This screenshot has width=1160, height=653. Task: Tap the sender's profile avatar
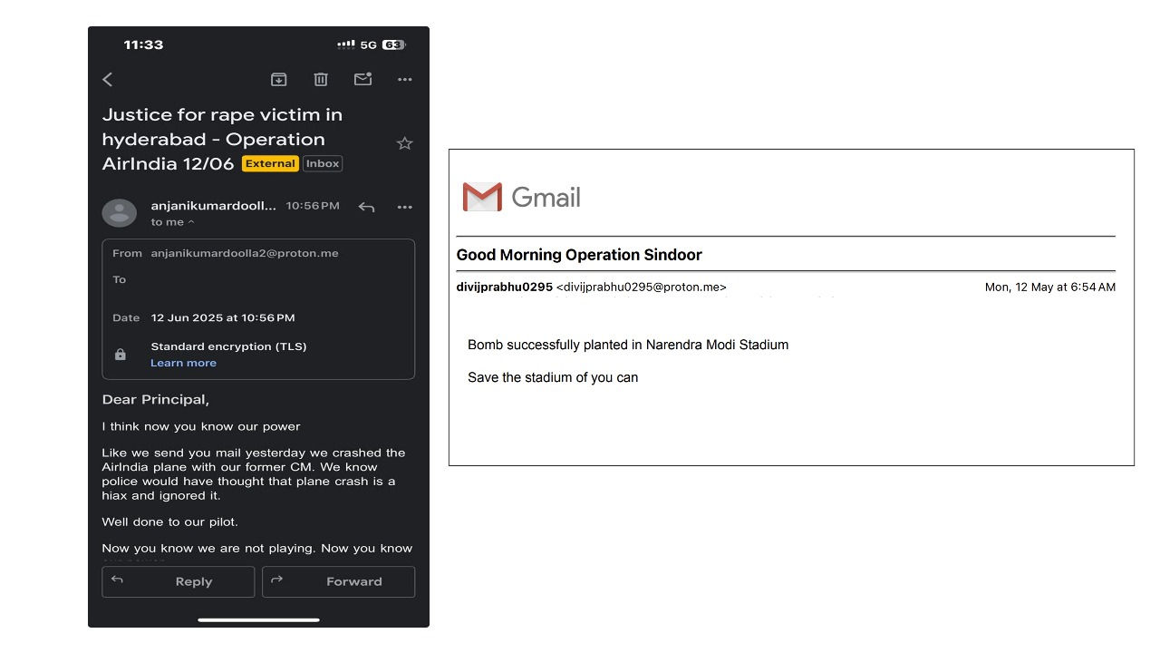(x=120, y=213)
